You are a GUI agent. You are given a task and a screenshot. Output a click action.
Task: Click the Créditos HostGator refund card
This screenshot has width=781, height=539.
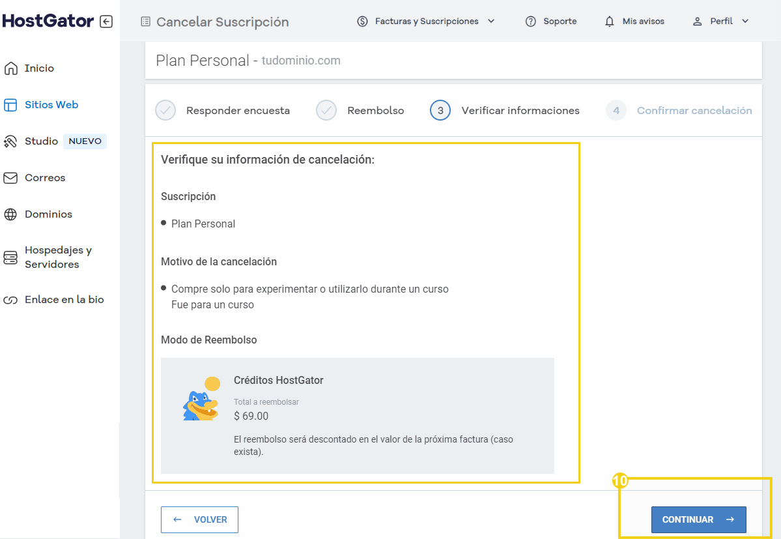357,415
